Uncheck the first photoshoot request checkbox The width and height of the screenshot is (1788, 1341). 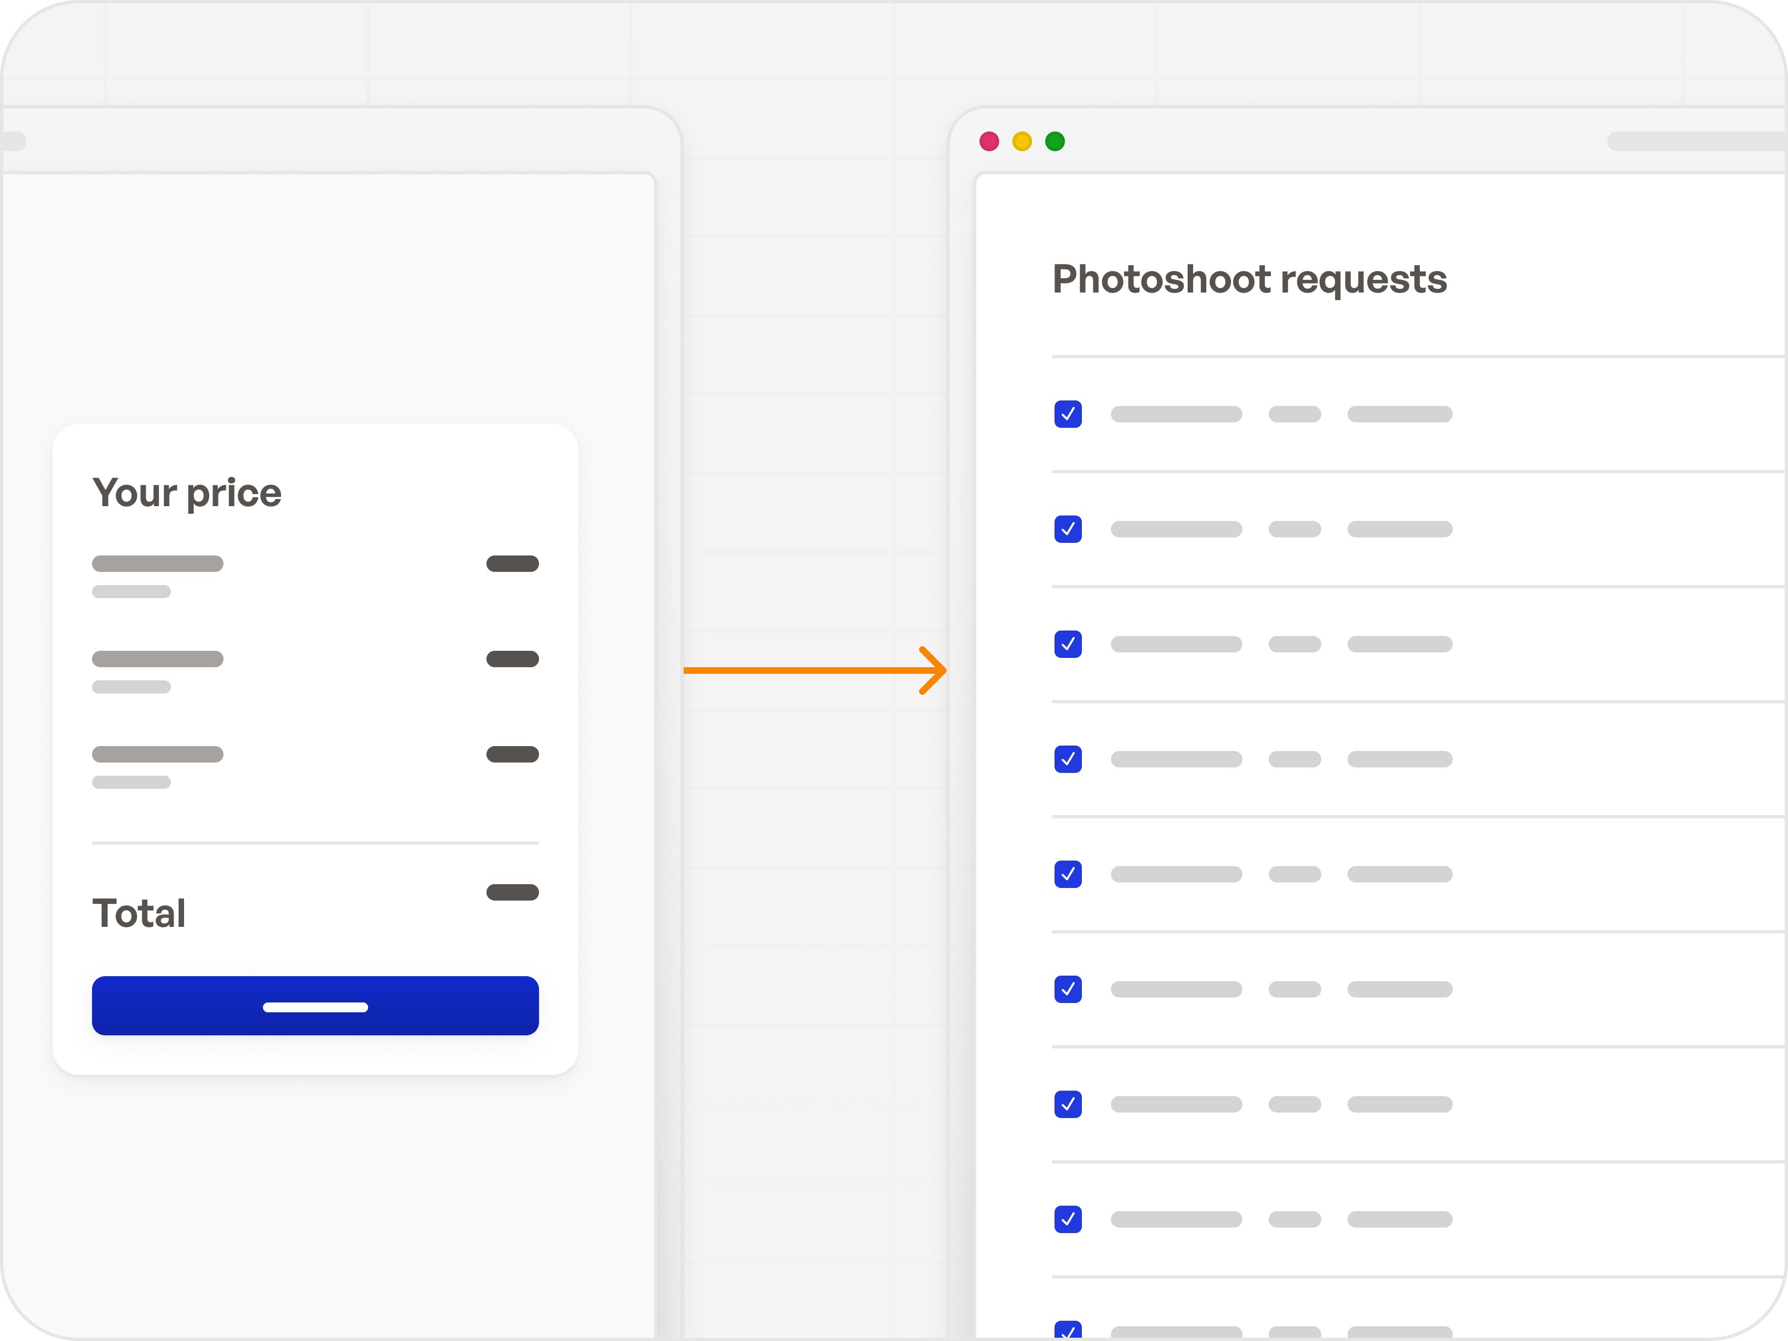coord(1068,414)
